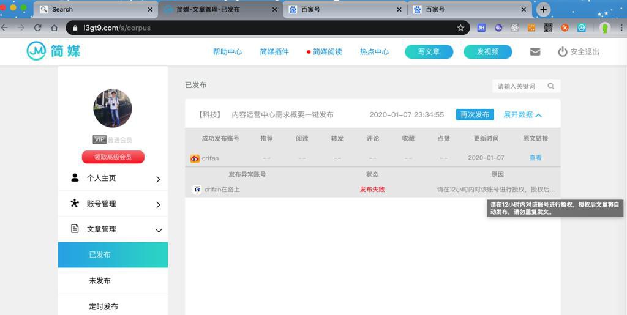Click the 文章管理 document icon
The width and height of the screenshot is (627, 315).
click(75, 229)
